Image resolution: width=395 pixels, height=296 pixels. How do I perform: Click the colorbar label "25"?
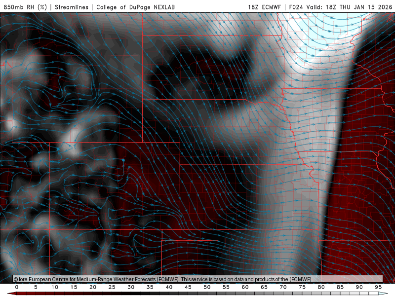[112, 287]
